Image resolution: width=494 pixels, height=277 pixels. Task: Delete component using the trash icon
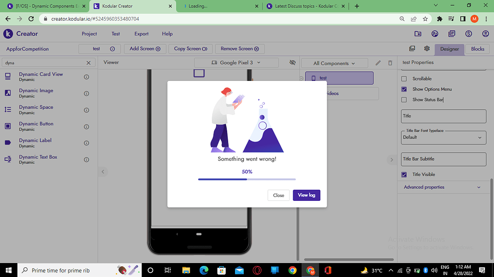point(390,63)
